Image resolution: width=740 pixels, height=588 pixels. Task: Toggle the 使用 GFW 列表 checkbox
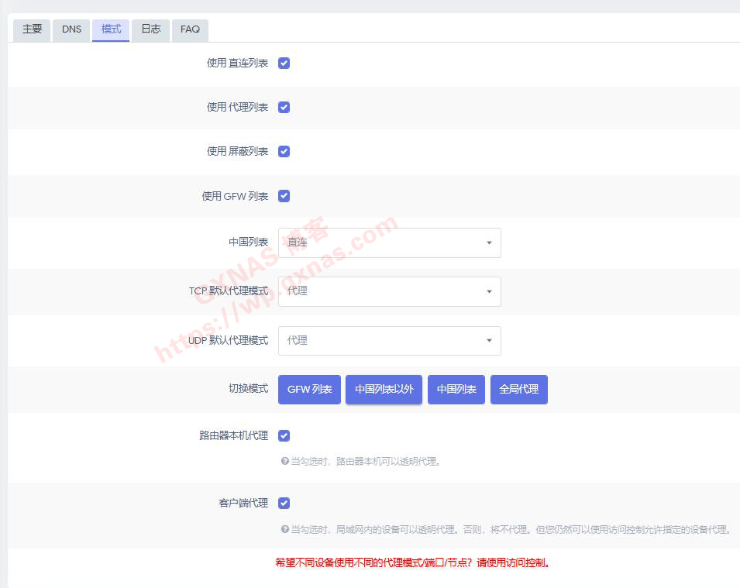pos(284,196)
